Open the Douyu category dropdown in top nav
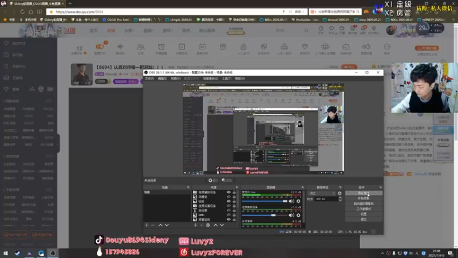Screen dimensions: 458x258 pyautogui.click(x=129, y=30)
